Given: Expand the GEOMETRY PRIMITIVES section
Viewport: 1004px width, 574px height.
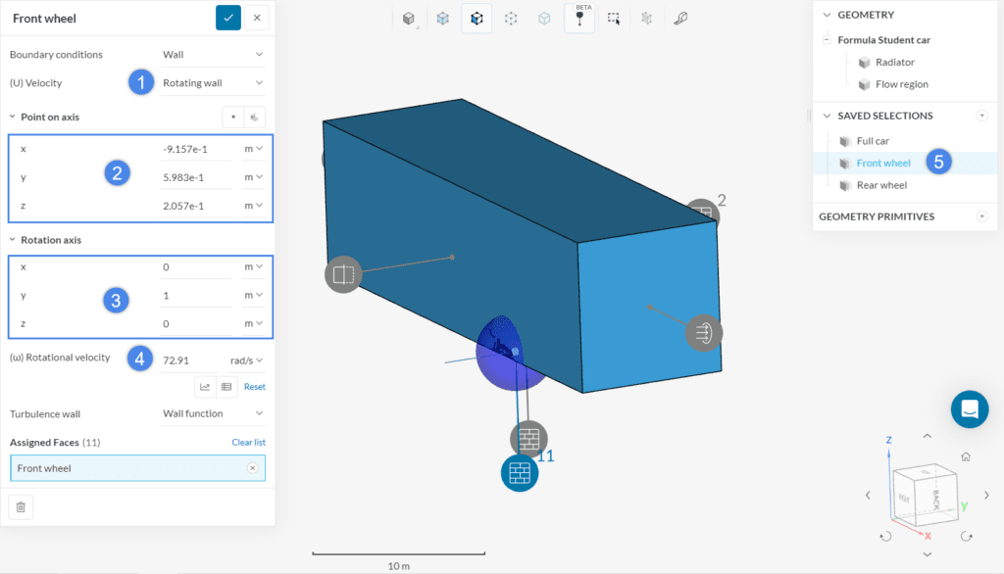Looking at the screenshot, I should (981, 216).
